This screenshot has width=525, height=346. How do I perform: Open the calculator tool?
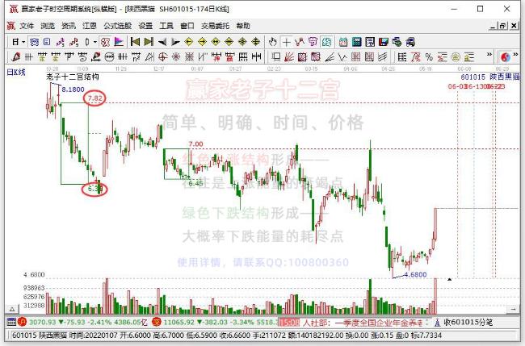pos(356,42)
